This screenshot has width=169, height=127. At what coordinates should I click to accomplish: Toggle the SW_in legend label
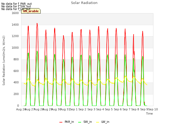point(87,122)
